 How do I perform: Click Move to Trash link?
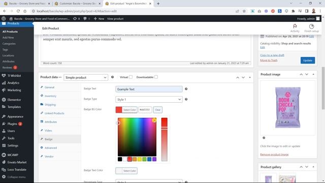[269, 60]
